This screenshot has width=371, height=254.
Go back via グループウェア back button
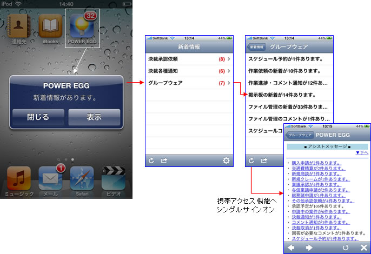[300, 135]
